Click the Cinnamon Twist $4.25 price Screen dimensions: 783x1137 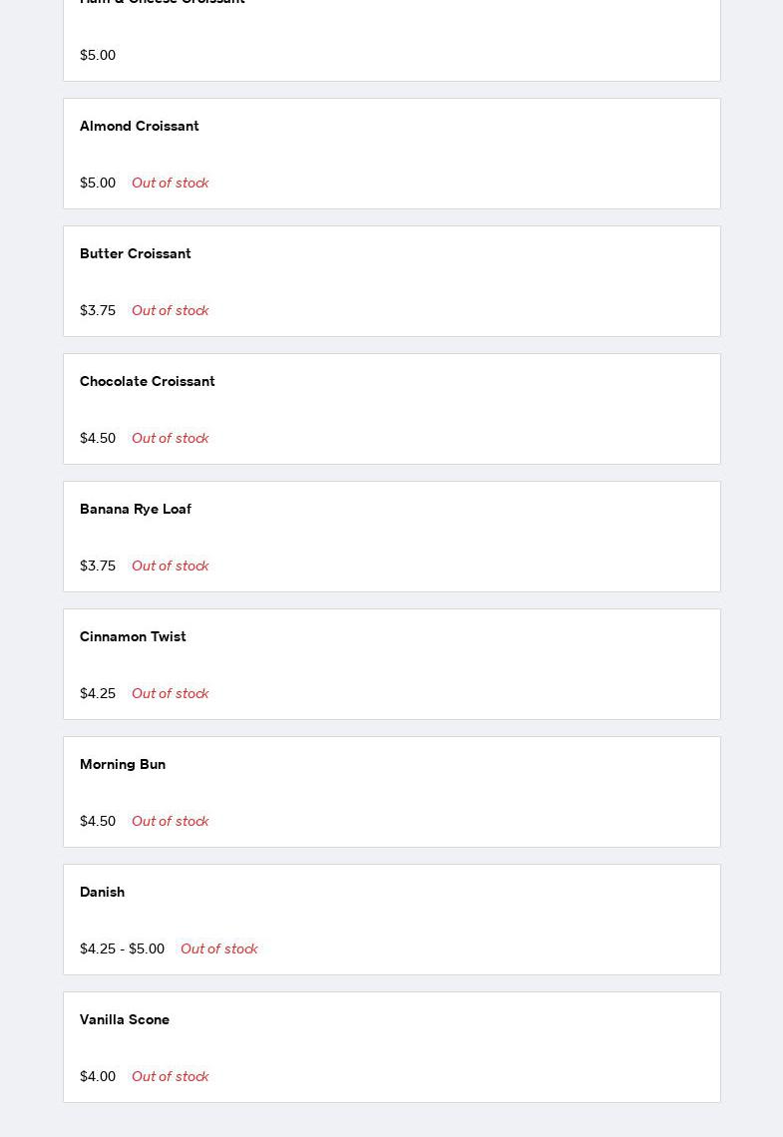pyautogui.click(x=98, y=693)
